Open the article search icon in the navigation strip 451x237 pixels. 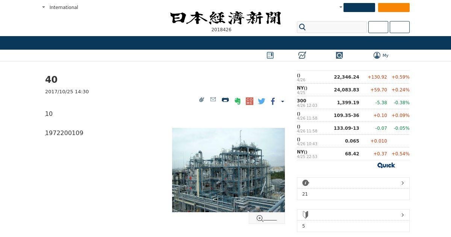pos(339,55)
